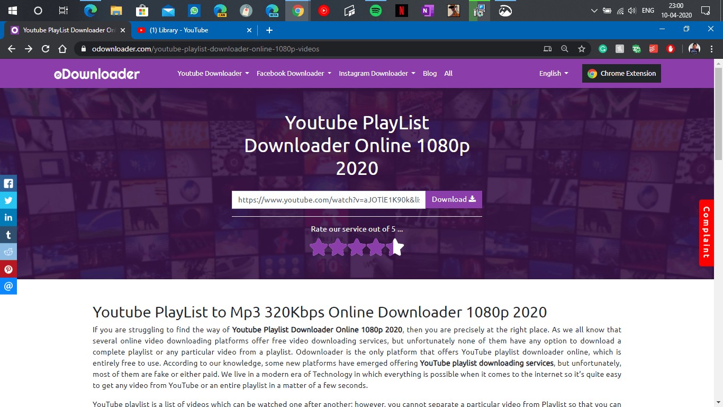Open a new Chrome tab

click(x=269, y=30)
